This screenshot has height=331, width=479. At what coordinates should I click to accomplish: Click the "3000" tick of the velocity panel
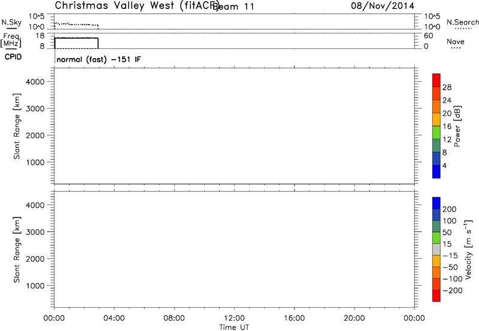[35, 232]
